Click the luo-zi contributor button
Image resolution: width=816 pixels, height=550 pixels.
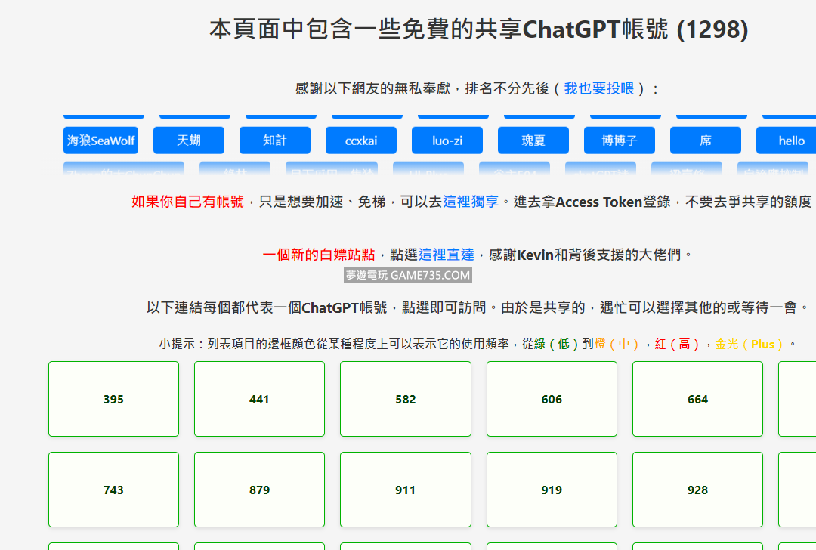(x=447, y=141)
